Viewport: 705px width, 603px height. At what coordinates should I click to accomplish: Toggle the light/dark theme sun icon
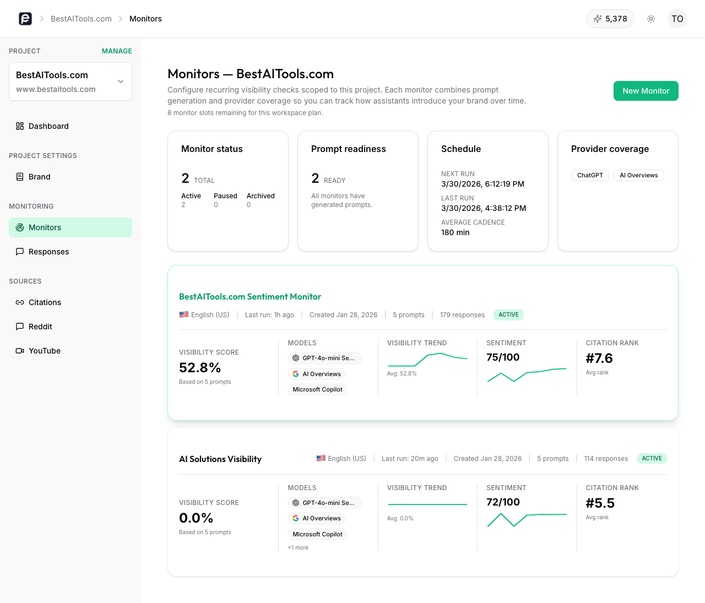651,19
